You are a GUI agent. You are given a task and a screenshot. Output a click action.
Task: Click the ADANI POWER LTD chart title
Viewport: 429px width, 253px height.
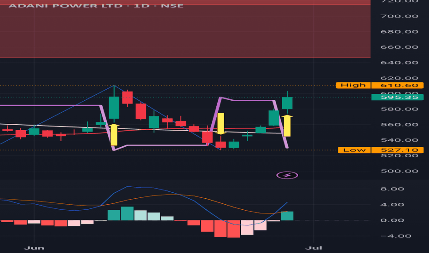(x=96, y=6)
